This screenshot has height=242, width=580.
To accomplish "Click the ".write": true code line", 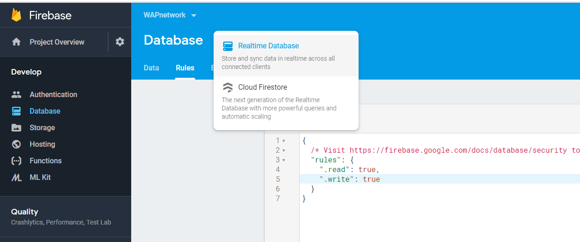I will 350,179.
